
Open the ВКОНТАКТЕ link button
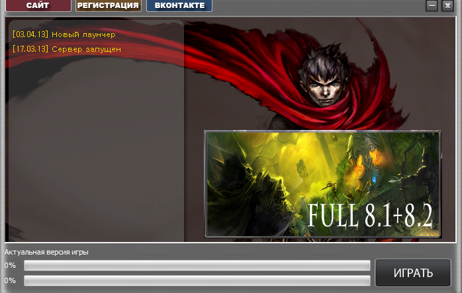tap(179, 5)
